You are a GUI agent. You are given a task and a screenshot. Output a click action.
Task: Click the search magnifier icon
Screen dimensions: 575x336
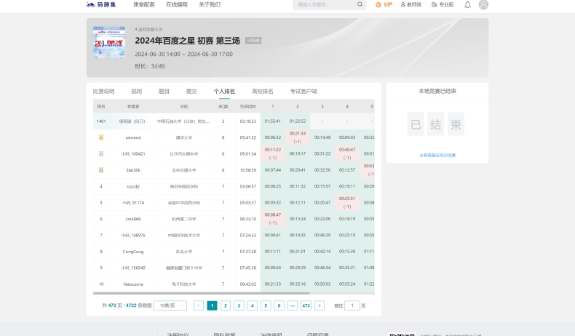point(360,4)
